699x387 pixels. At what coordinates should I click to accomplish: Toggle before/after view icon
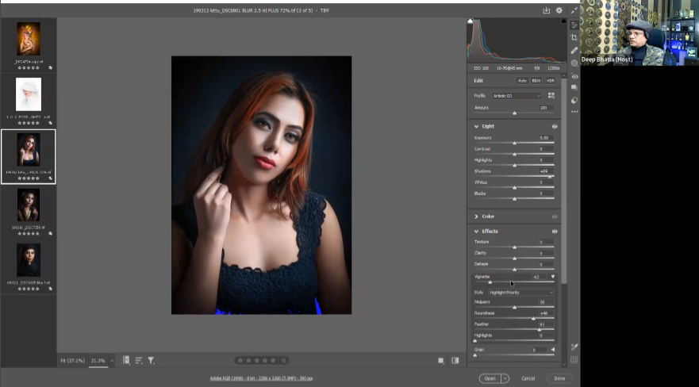pos(455,360)
